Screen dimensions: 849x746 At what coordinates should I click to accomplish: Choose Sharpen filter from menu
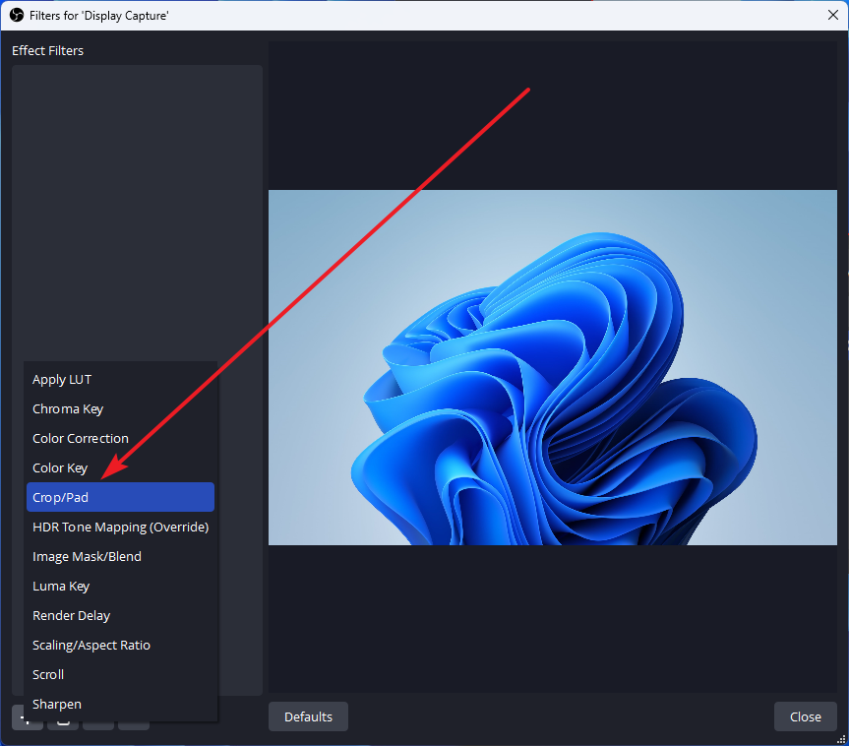120,705
